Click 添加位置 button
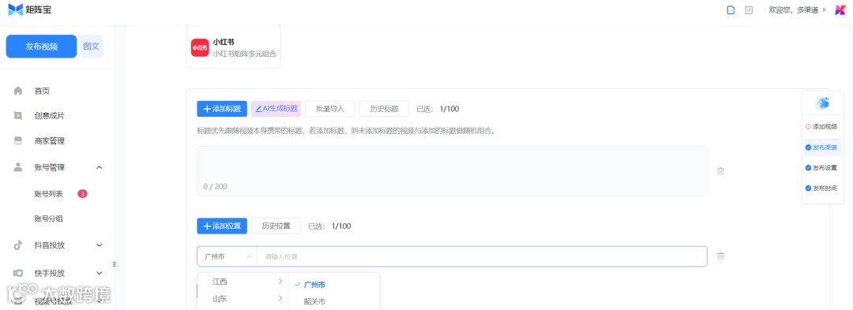Screen dimensions: 853x310 pyautogui.click(x=222, y=226)
